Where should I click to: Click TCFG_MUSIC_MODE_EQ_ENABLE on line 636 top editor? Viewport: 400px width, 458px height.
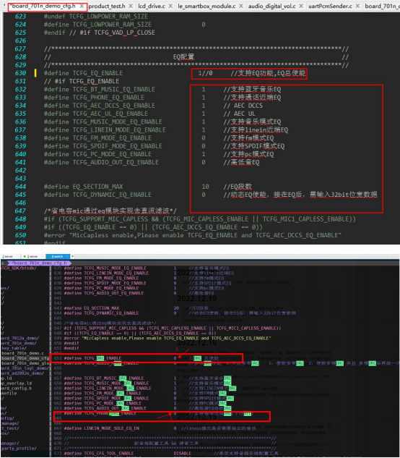117,122
